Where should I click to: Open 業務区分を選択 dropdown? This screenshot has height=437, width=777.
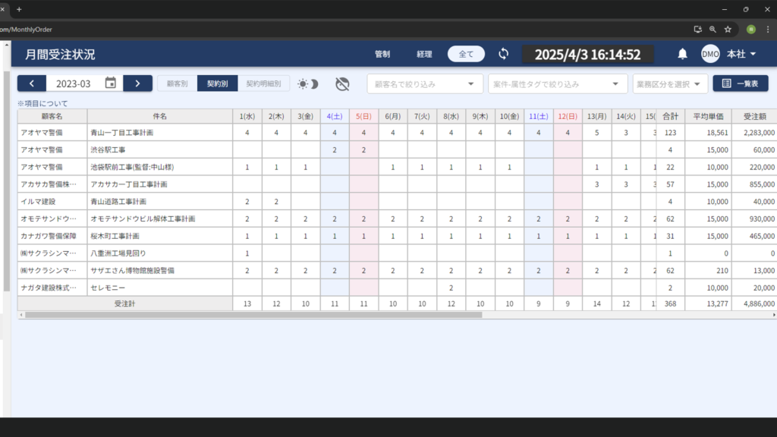(669, 83)
